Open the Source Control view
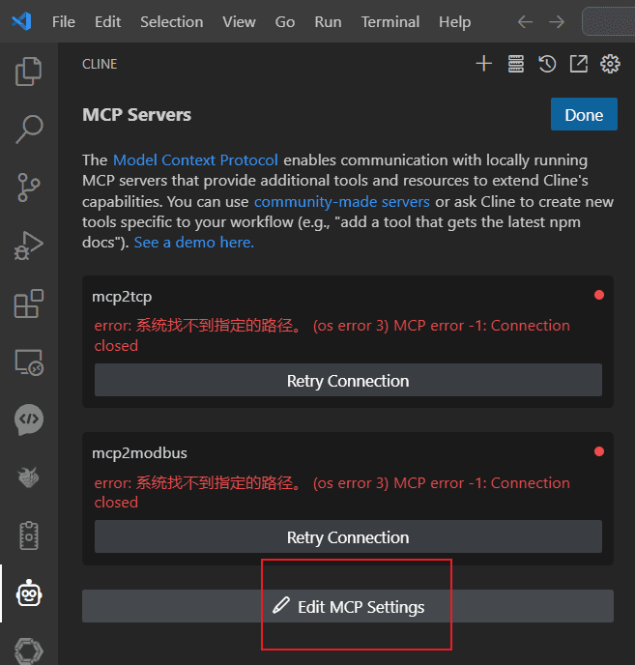This screenshot has width=635, height=665. 29,188
